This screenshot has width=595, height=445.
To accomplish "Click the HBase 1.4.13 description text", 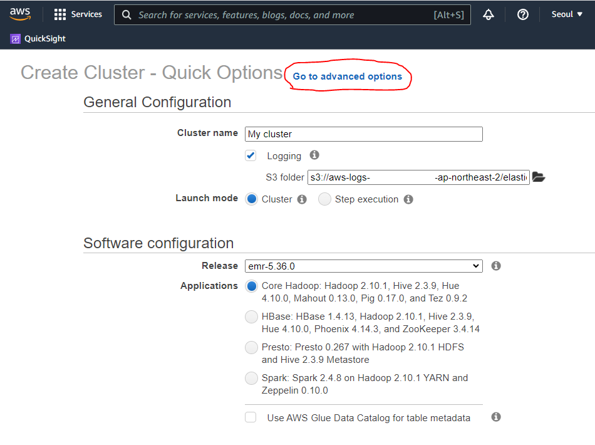I will click(370, 323).
